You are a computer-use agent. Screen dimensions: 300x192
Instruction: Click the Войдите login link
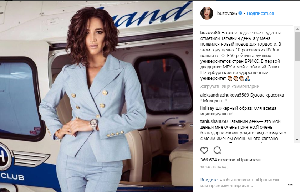(209, 180)
